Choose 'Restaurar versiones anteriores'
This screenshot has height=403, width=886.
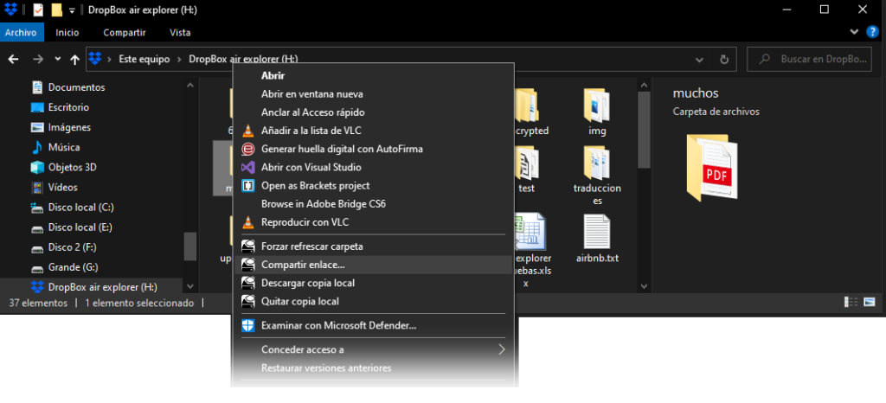point(374,368)
